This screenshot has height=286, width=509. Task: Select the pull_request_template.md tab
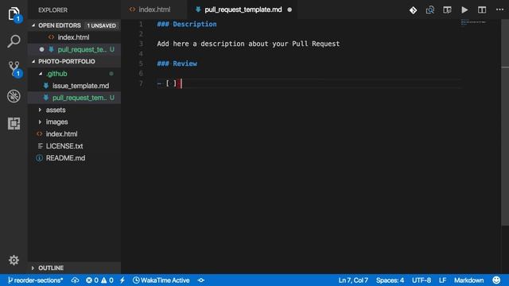pos(243,10)
